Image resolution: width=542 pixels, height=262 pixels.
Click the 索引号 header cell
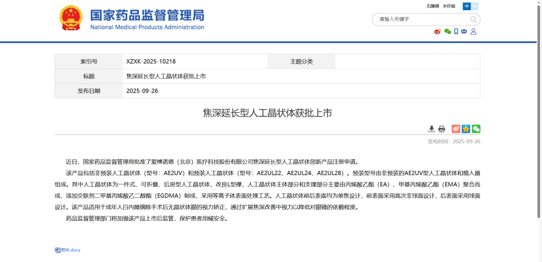tap(89, 62)
